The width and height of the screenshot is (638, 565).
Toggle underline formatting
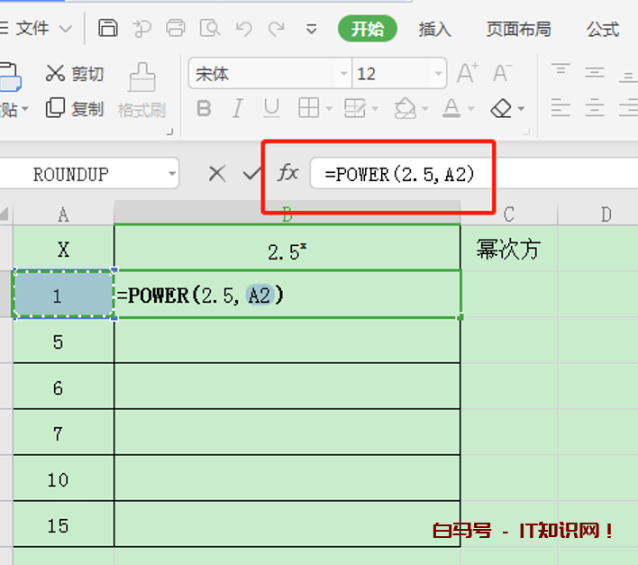(x=270, y=109)
